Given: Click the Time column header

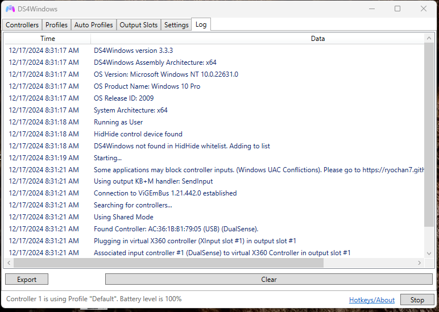Looking at the screenshot, I should click(x=48, y=39).
